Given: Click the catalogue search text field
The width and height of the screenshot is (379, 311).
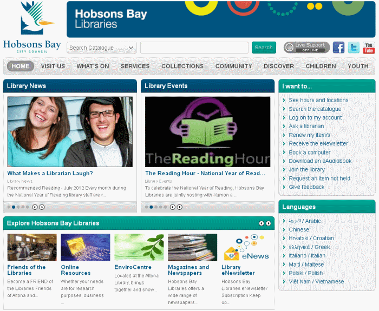Looking at the screenshot, I should tap(194, 48).
